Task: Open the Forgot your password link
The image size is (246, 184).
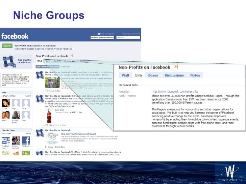Action: 131,34
